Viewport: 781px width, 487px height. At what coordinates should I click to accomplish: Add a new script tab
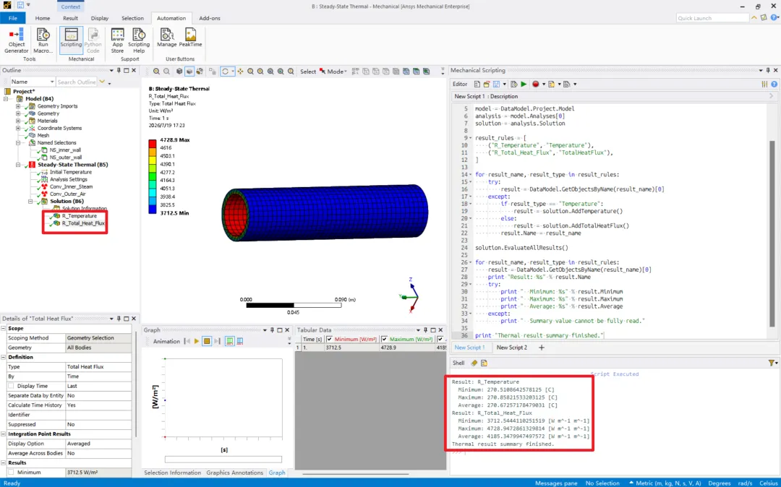(x=542, y=348)
